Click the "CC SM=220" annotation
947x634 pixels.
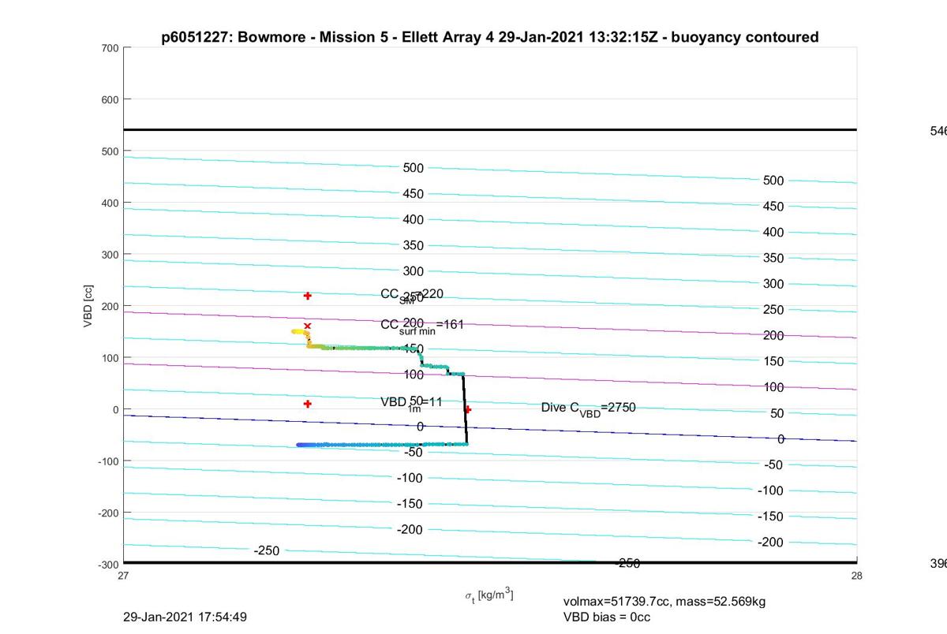412,295
